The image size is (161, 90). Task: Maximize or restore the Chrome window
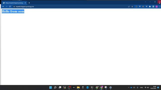tap(155, 2)
